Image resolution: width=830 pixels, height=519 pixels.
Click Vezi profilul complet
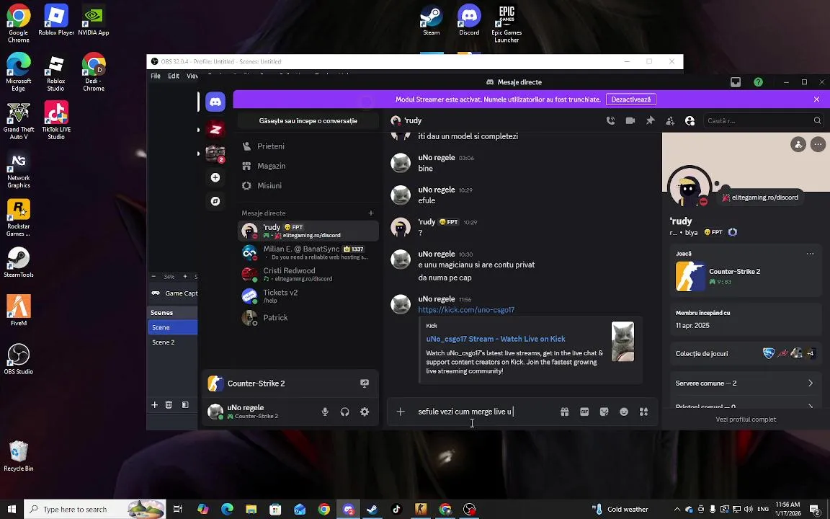click(745, 419)
